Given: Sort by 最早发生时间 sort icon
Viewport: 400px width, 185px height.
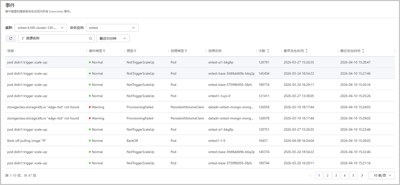Looking at the screenshot, I should coord(306,51).
